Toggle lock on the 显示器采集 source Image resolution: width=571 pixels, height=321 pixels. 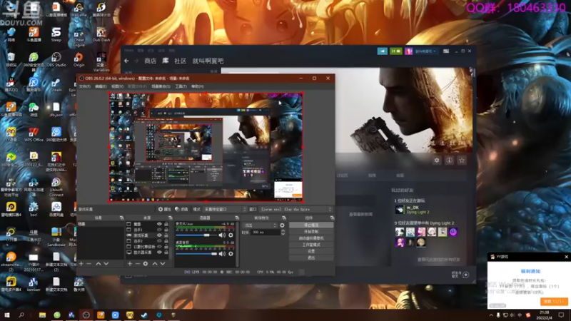166,253
